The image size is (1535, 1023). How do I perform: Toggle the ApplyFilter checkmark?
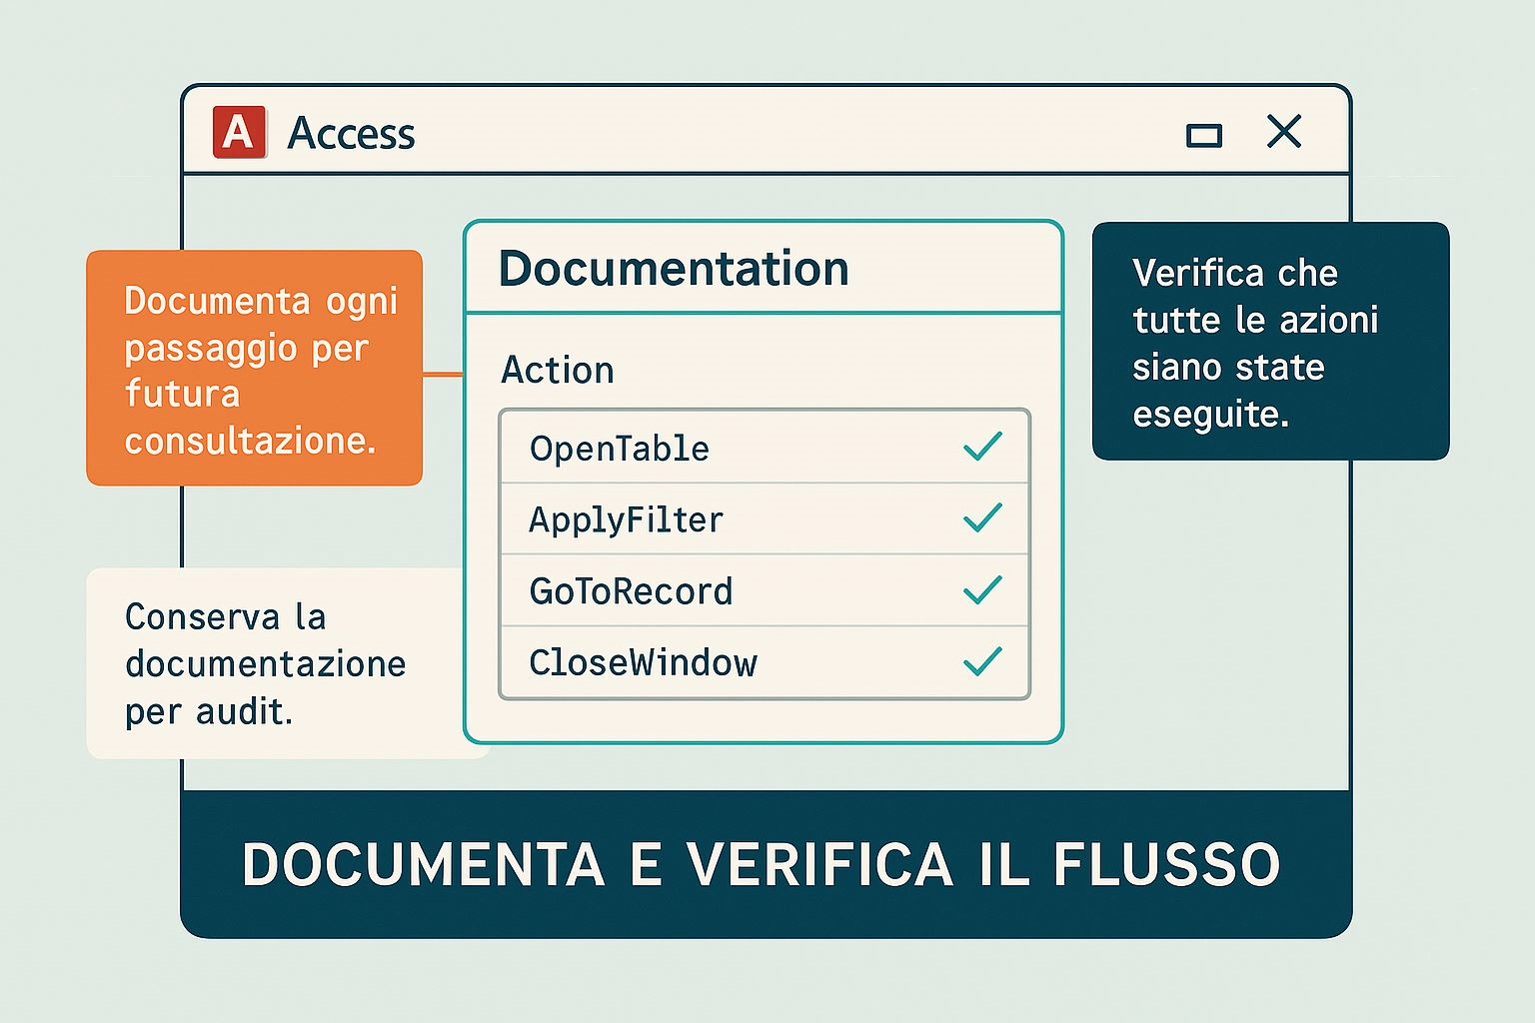click(982, 517)
